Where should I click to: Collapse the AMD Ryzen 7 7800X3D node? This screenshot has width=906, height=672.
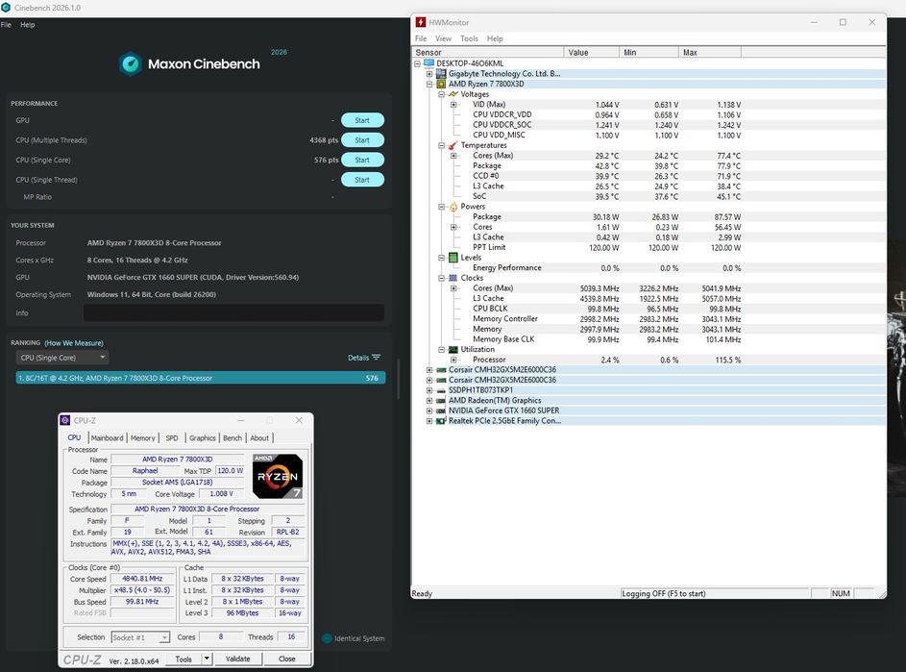429,84
